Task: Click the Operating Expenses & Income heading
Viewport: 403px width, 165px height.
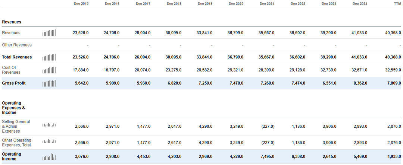Action: pos(14,108)
